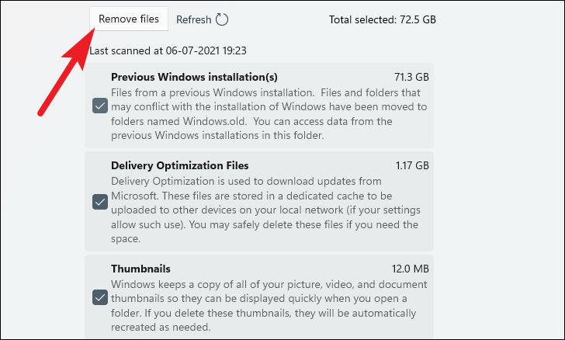
Task: Click the Thumbnails heading
Action: coord(141,269)
